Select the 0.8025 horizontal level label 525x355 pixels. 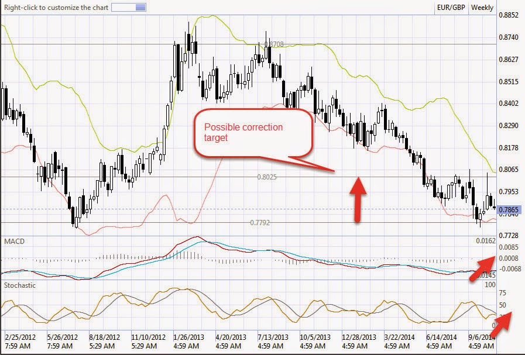pos(267,177)
